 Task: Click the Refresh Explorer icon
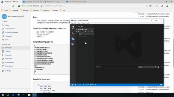point(88,32)
